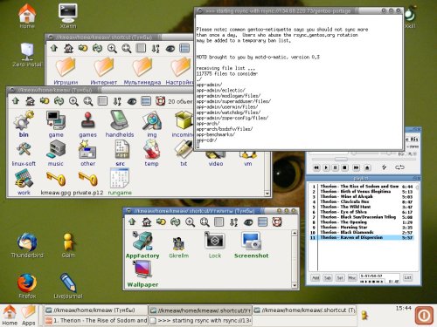Zoom out icons in kmeaw home window

[88, 101]
